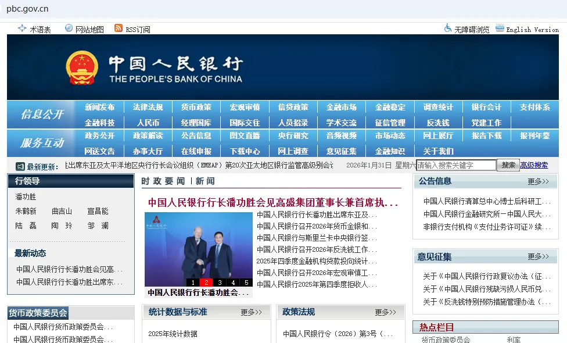Open 下载中心 in service menu
Viewport: 567px width, 343px height.
pyautogui.click(x=245, y=151)
